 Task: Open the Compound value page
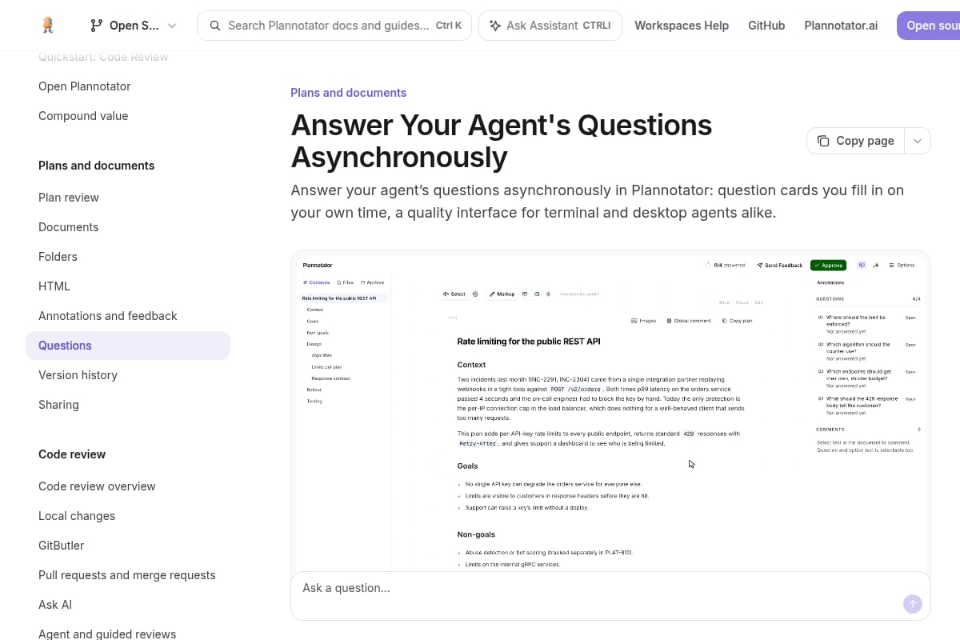pyautogui.click(x=83, y=116)
